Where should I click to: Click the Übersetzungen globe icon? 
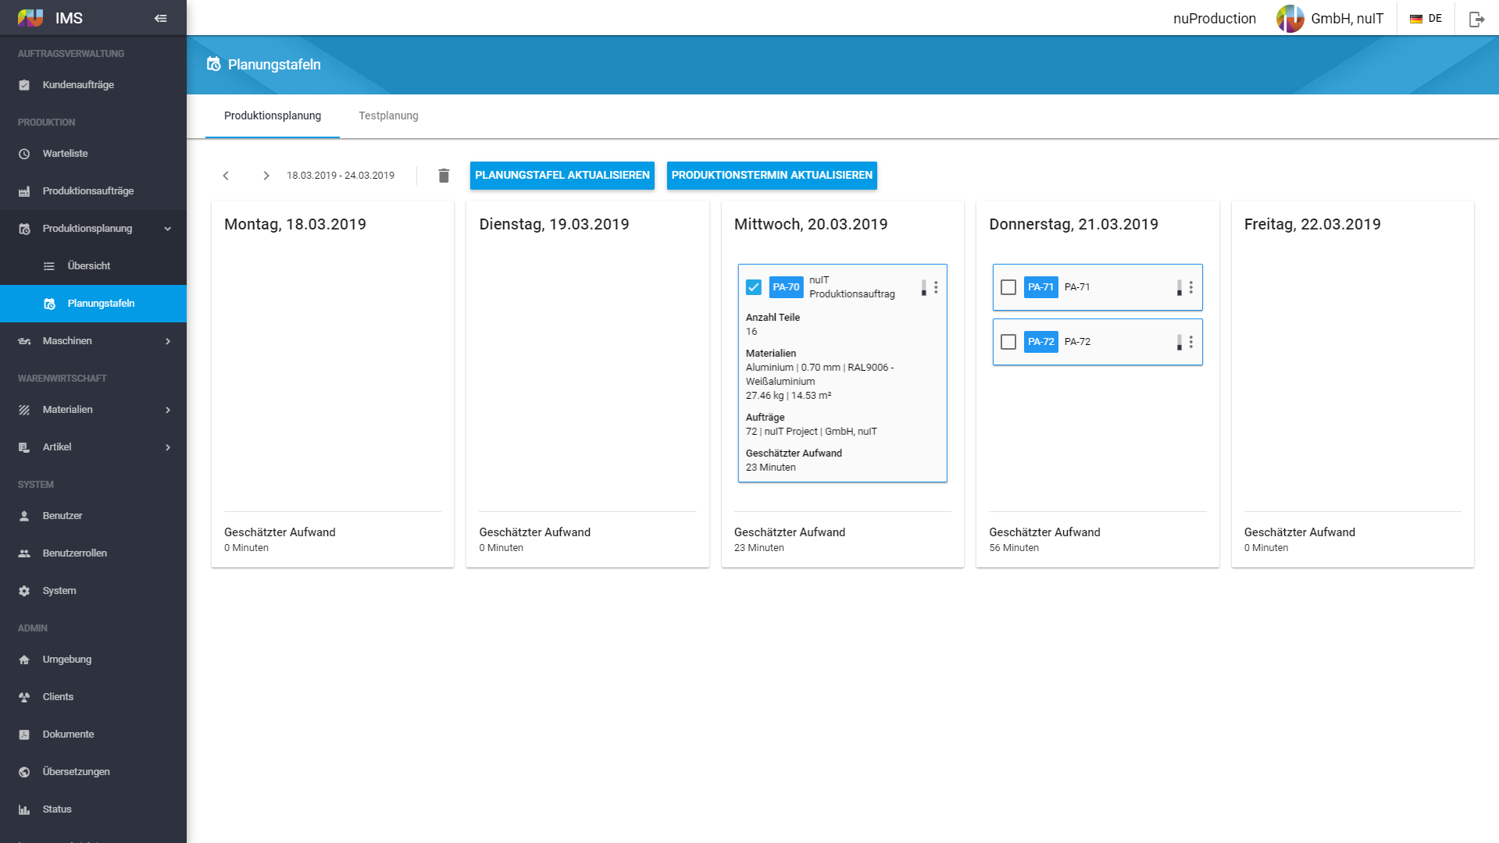24,772
